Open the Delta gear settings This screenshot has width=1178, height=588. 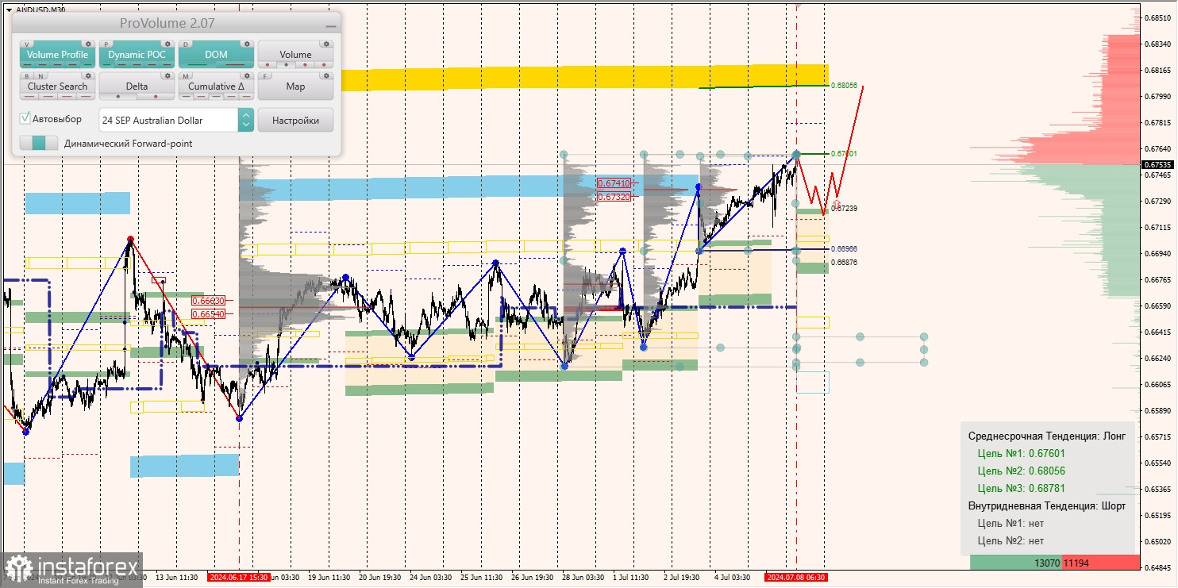click(167, 76)
